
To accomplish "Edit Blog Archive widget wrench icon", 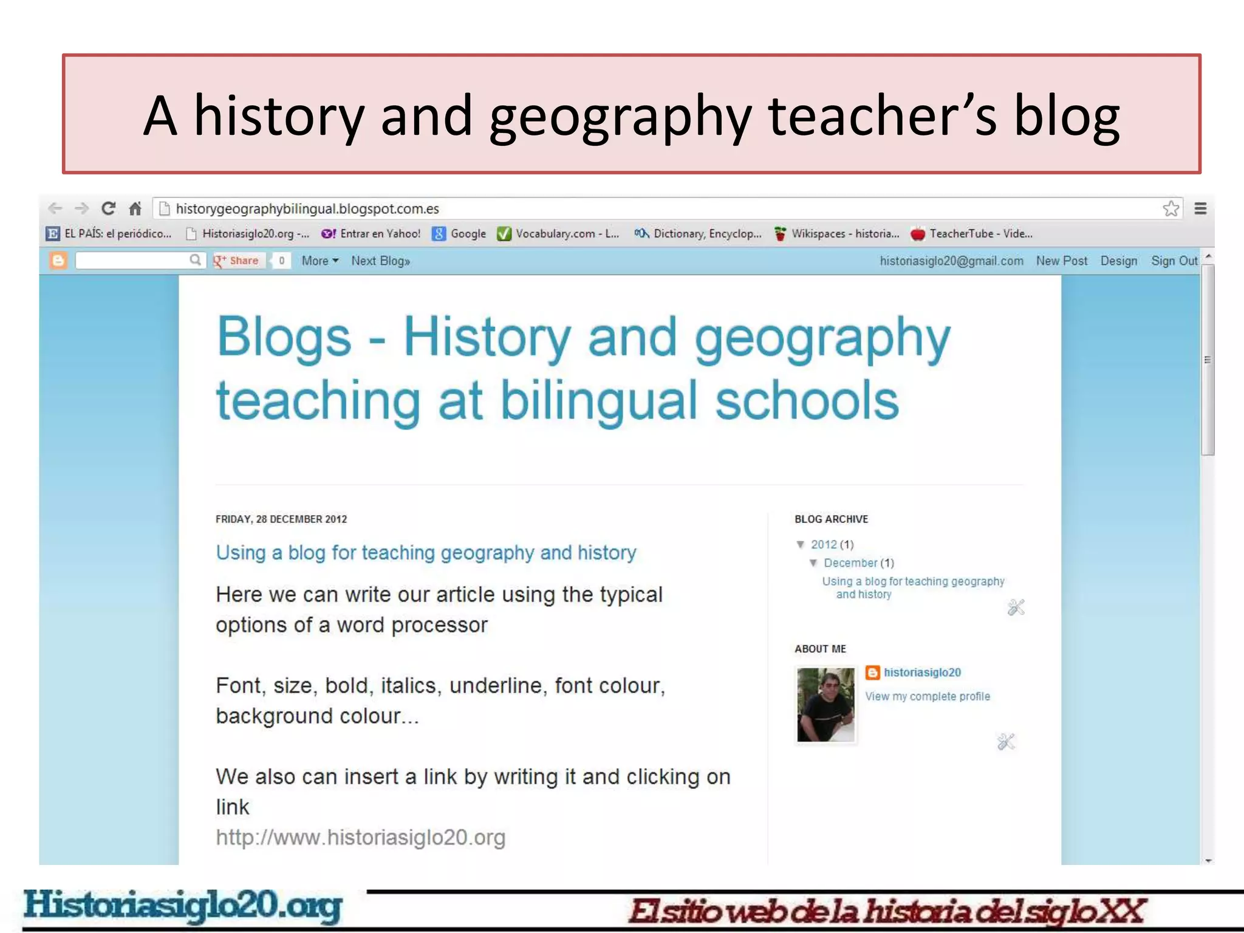I will (1016, 607).
